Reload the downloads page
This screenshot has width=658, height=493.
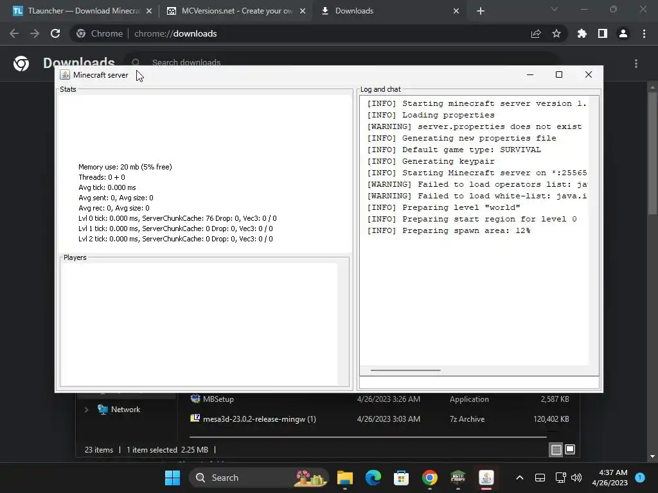(x=55, y=33)
